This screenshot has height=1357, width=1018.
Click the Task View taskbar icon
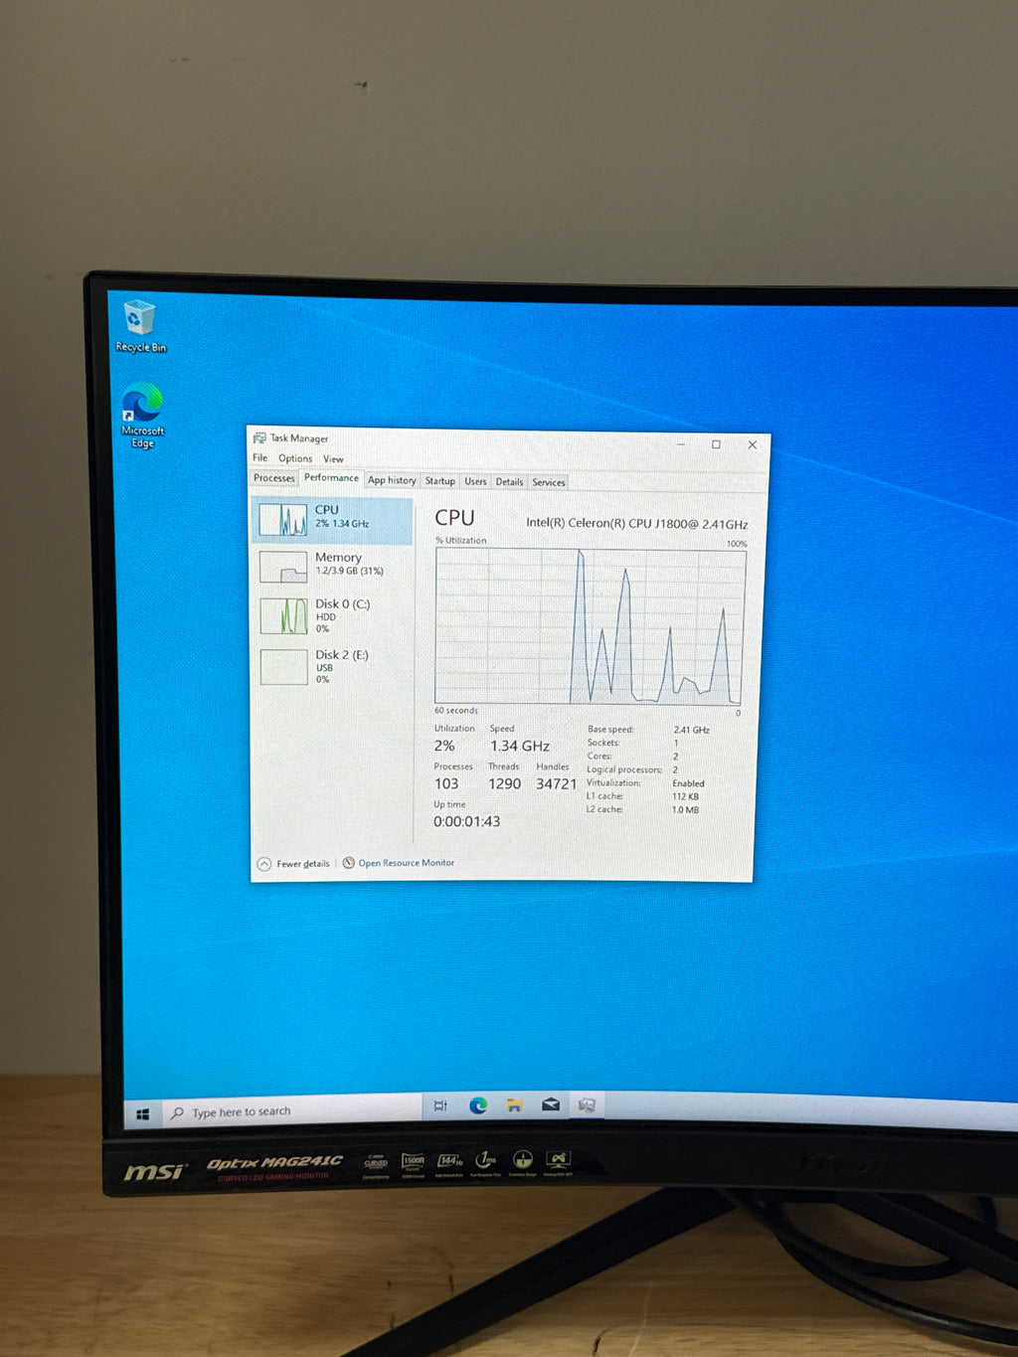[440, 1105]
